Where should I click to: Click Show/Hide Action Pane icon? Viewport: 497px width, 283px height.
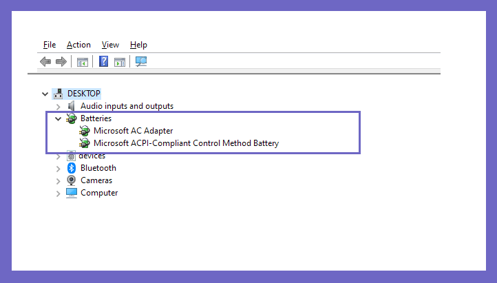tap(120, 62)
